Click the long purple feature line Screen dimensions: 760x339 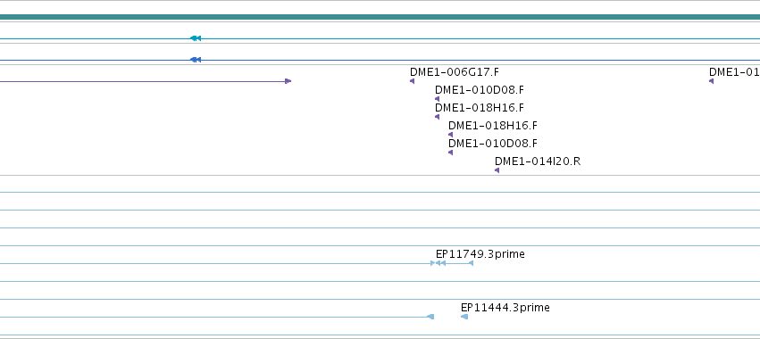[143, 81]
